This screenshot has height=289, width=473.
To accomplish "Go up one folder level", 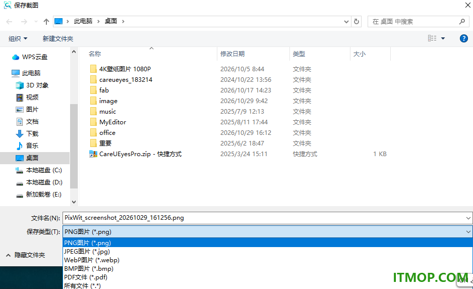I will pos(46,21).
